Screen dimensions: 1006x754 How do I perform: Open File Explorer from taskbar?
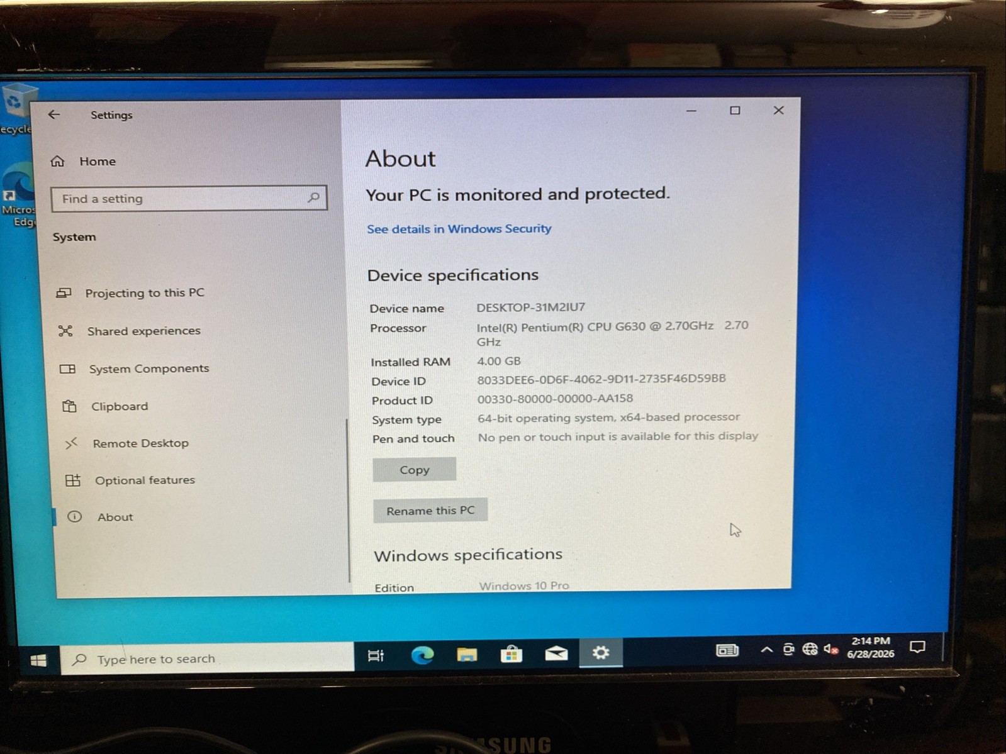467,655
